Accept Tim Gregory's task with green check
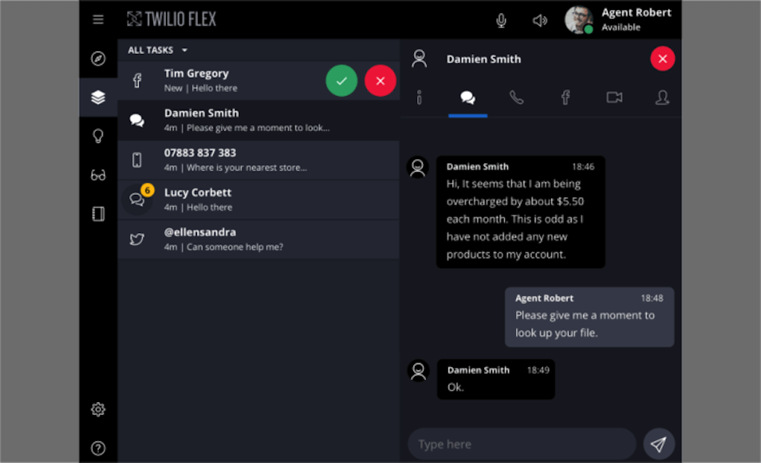The height and width of the screenshot is (463, 761). point(342,81)
